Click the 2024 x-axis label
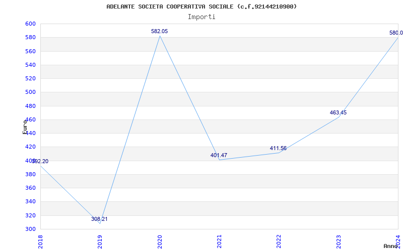 398,242
